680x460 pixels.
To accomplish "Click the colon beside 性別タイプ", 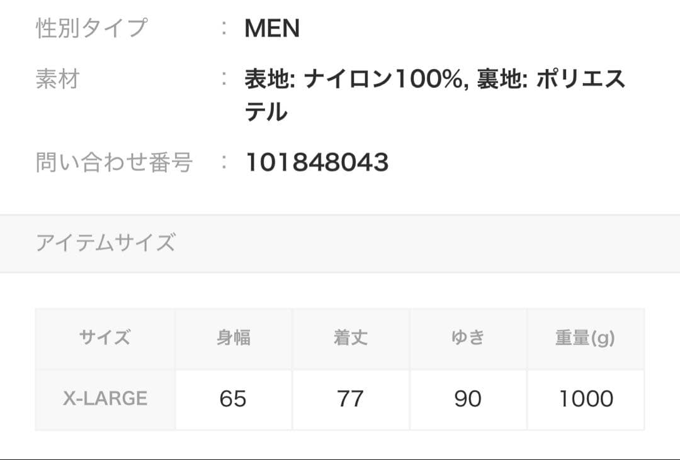I will [x=224, y=29].
